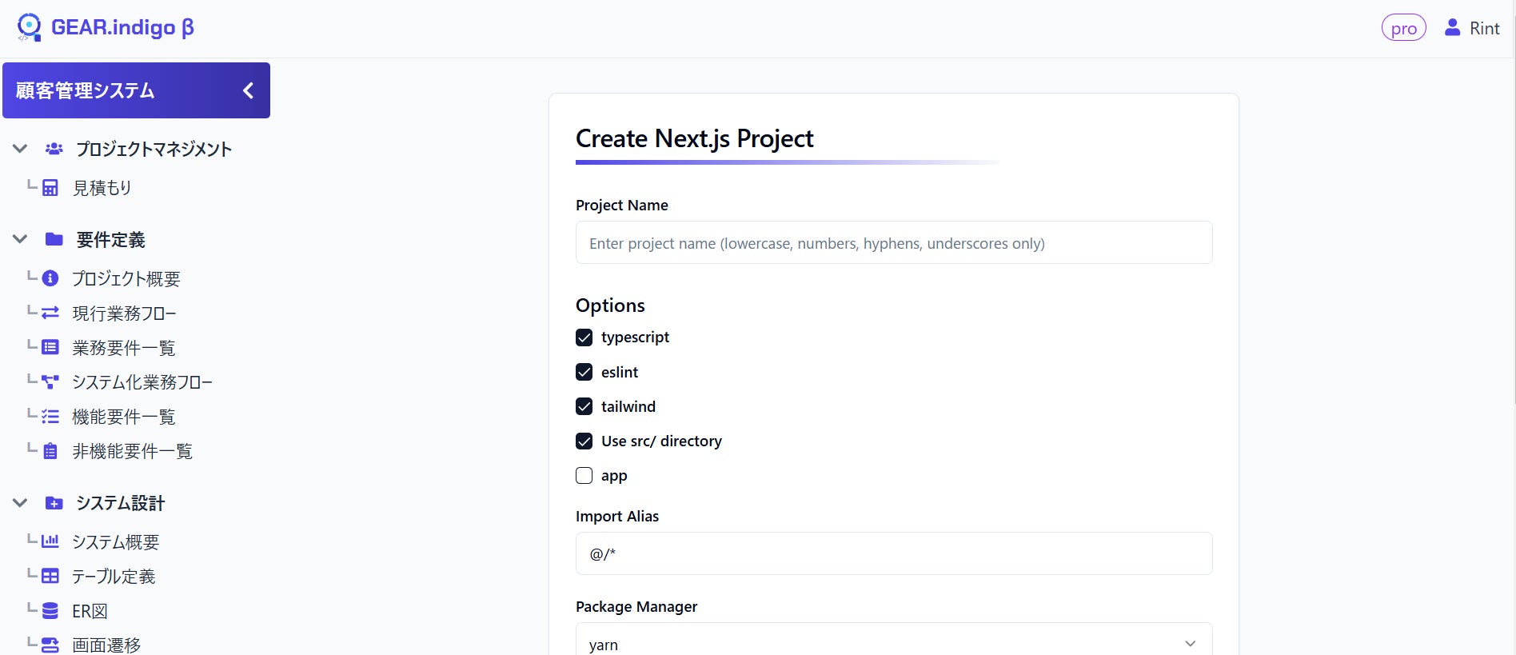Click the calculator icon beside 見積もり

(50, 188)
